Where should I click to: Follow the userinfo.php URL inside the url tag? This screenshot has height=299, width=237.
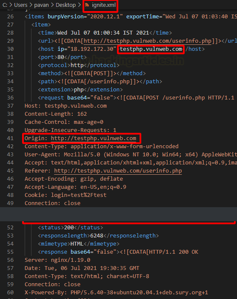click(x=148, y=41)
